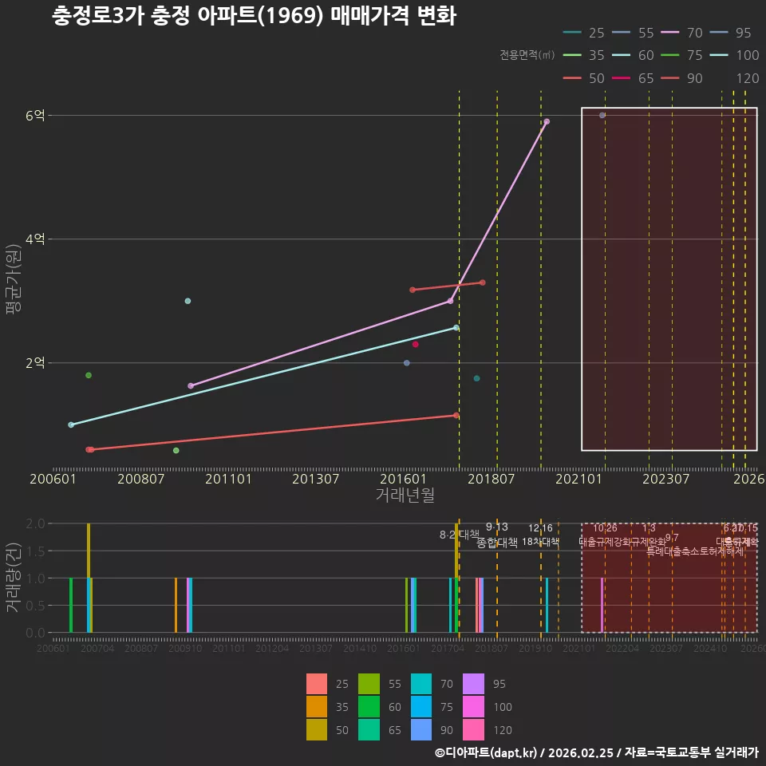Click 202204 on the volume chart x-axis
This screenshot has width=766, height=766.
(x=622, y=648)
